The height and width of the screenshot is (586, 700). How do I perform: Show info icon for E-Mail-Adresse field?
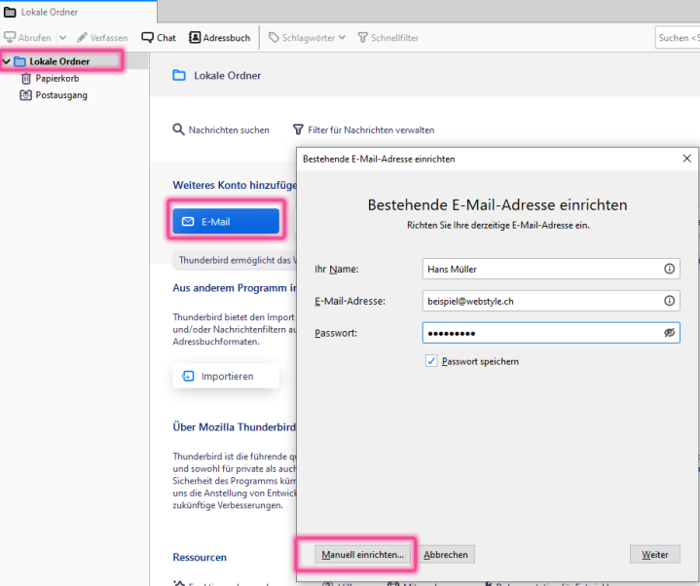click(x=669, y=302)
